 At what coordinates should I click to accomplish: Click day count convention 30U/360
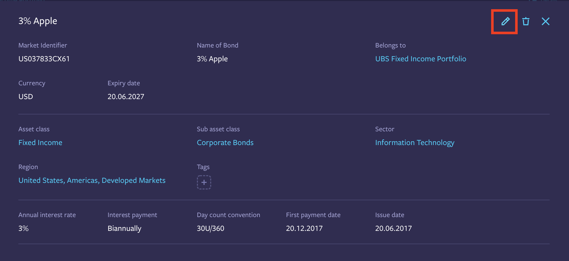(x=210, y=228)
